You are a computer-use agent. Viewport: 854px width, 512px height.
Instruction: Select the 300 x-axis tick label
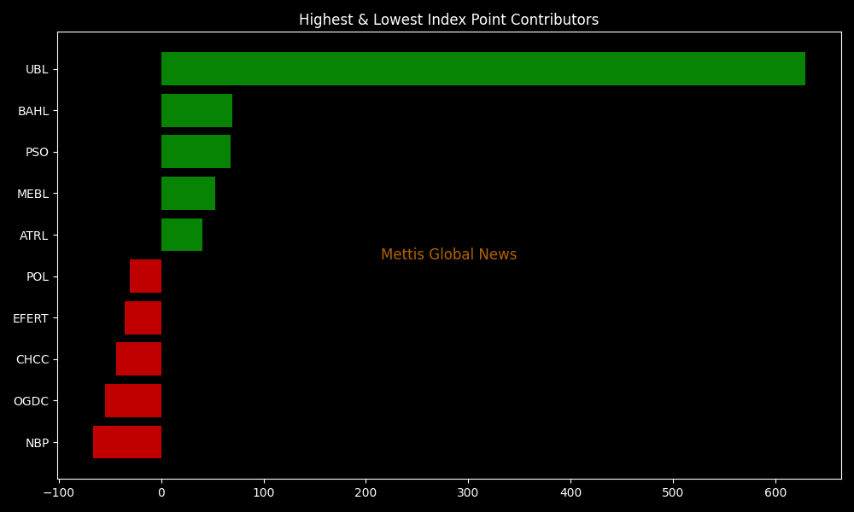[x=468, y=493]
